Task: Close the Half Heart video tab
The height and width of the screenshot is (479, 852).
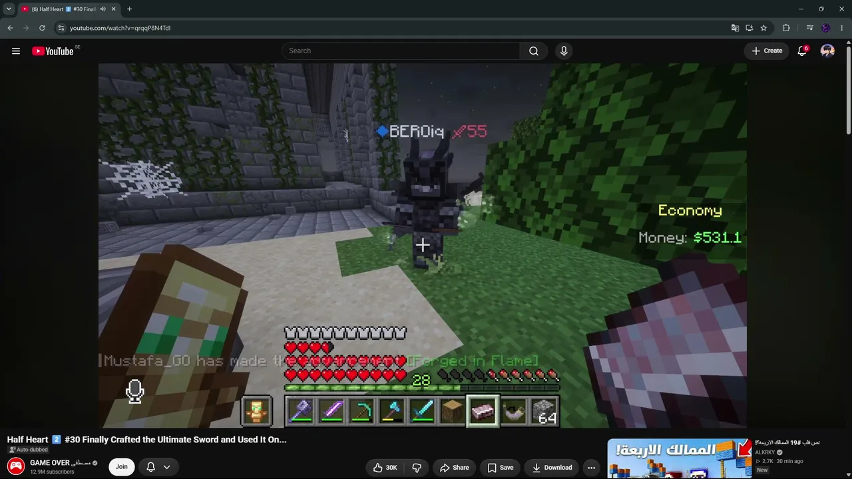Action: tap(113, 9)
